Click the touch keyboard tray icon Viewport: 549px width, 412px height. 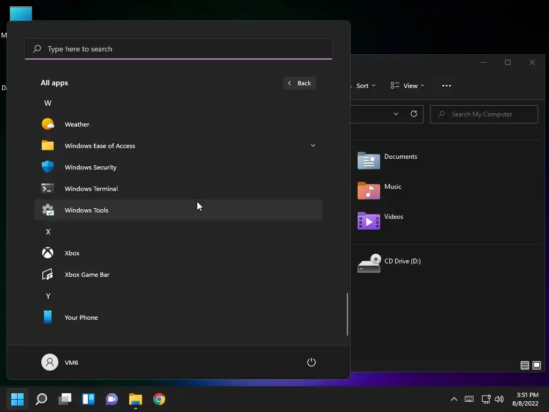pos(469,399)
